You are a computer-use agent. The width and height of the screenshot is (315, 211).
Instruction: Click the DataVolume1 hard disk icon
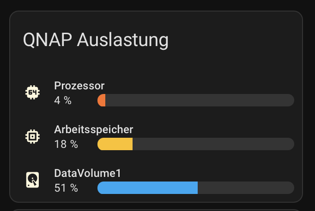click(x=32, y=180)
